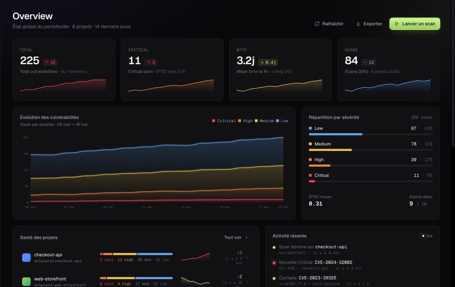Open the red sparkline in TOTAL card
The height and width of the screenshot is (287, 455).
(x=63, y=86)
